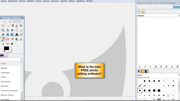Select the Smudge tool
This screenshot has width=180, height=101.
(8, 44)
